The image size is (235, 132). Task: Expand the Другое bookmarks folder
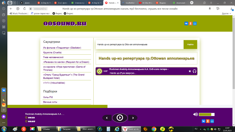(226, 13)
